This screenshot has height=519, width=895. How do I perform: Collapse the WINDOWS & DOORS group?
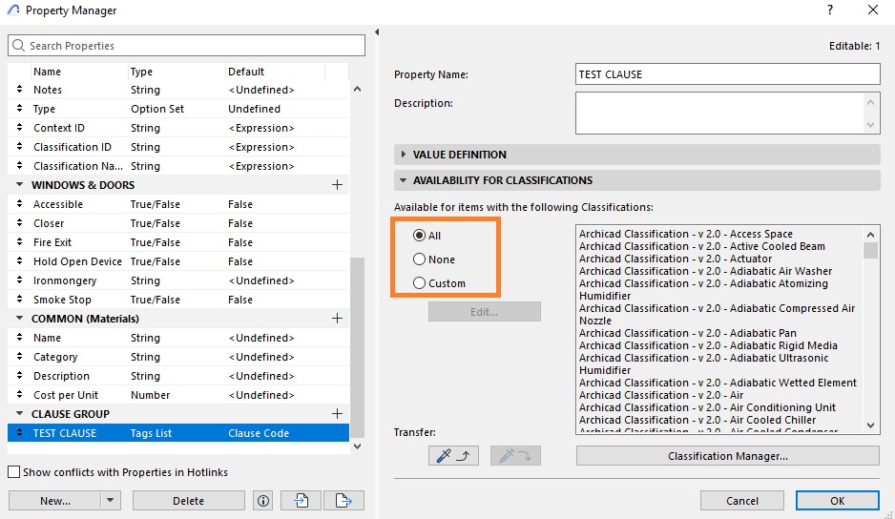click(19, 185)
